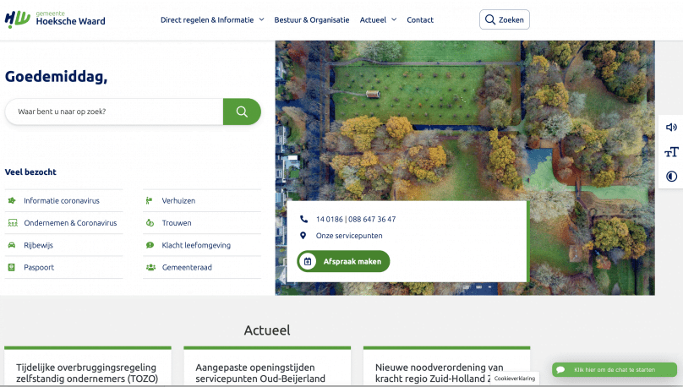
Task: Open the Informatie coronavirus link
Action: [62, 201]
